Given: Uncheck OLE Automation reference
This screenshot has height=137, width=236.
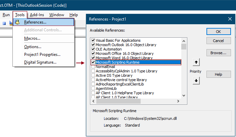Looking at the screenshot, I should (93, 49).
